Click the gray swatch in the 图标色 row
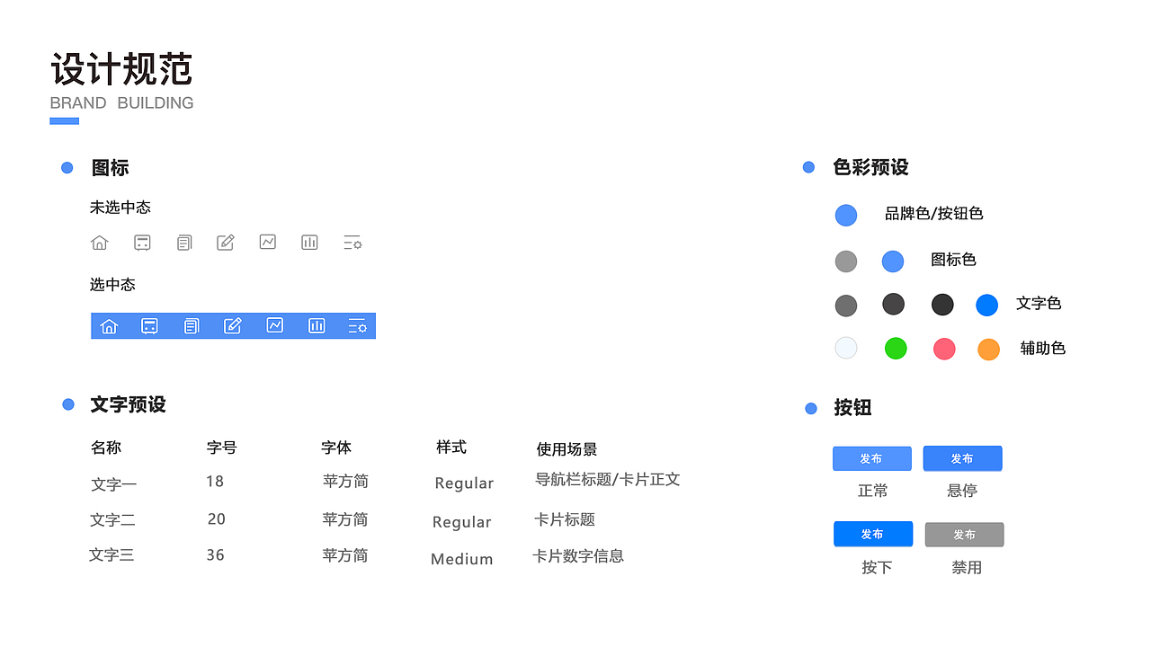The height and width of the screenshot is (647, 1151). tap(845, 261)
